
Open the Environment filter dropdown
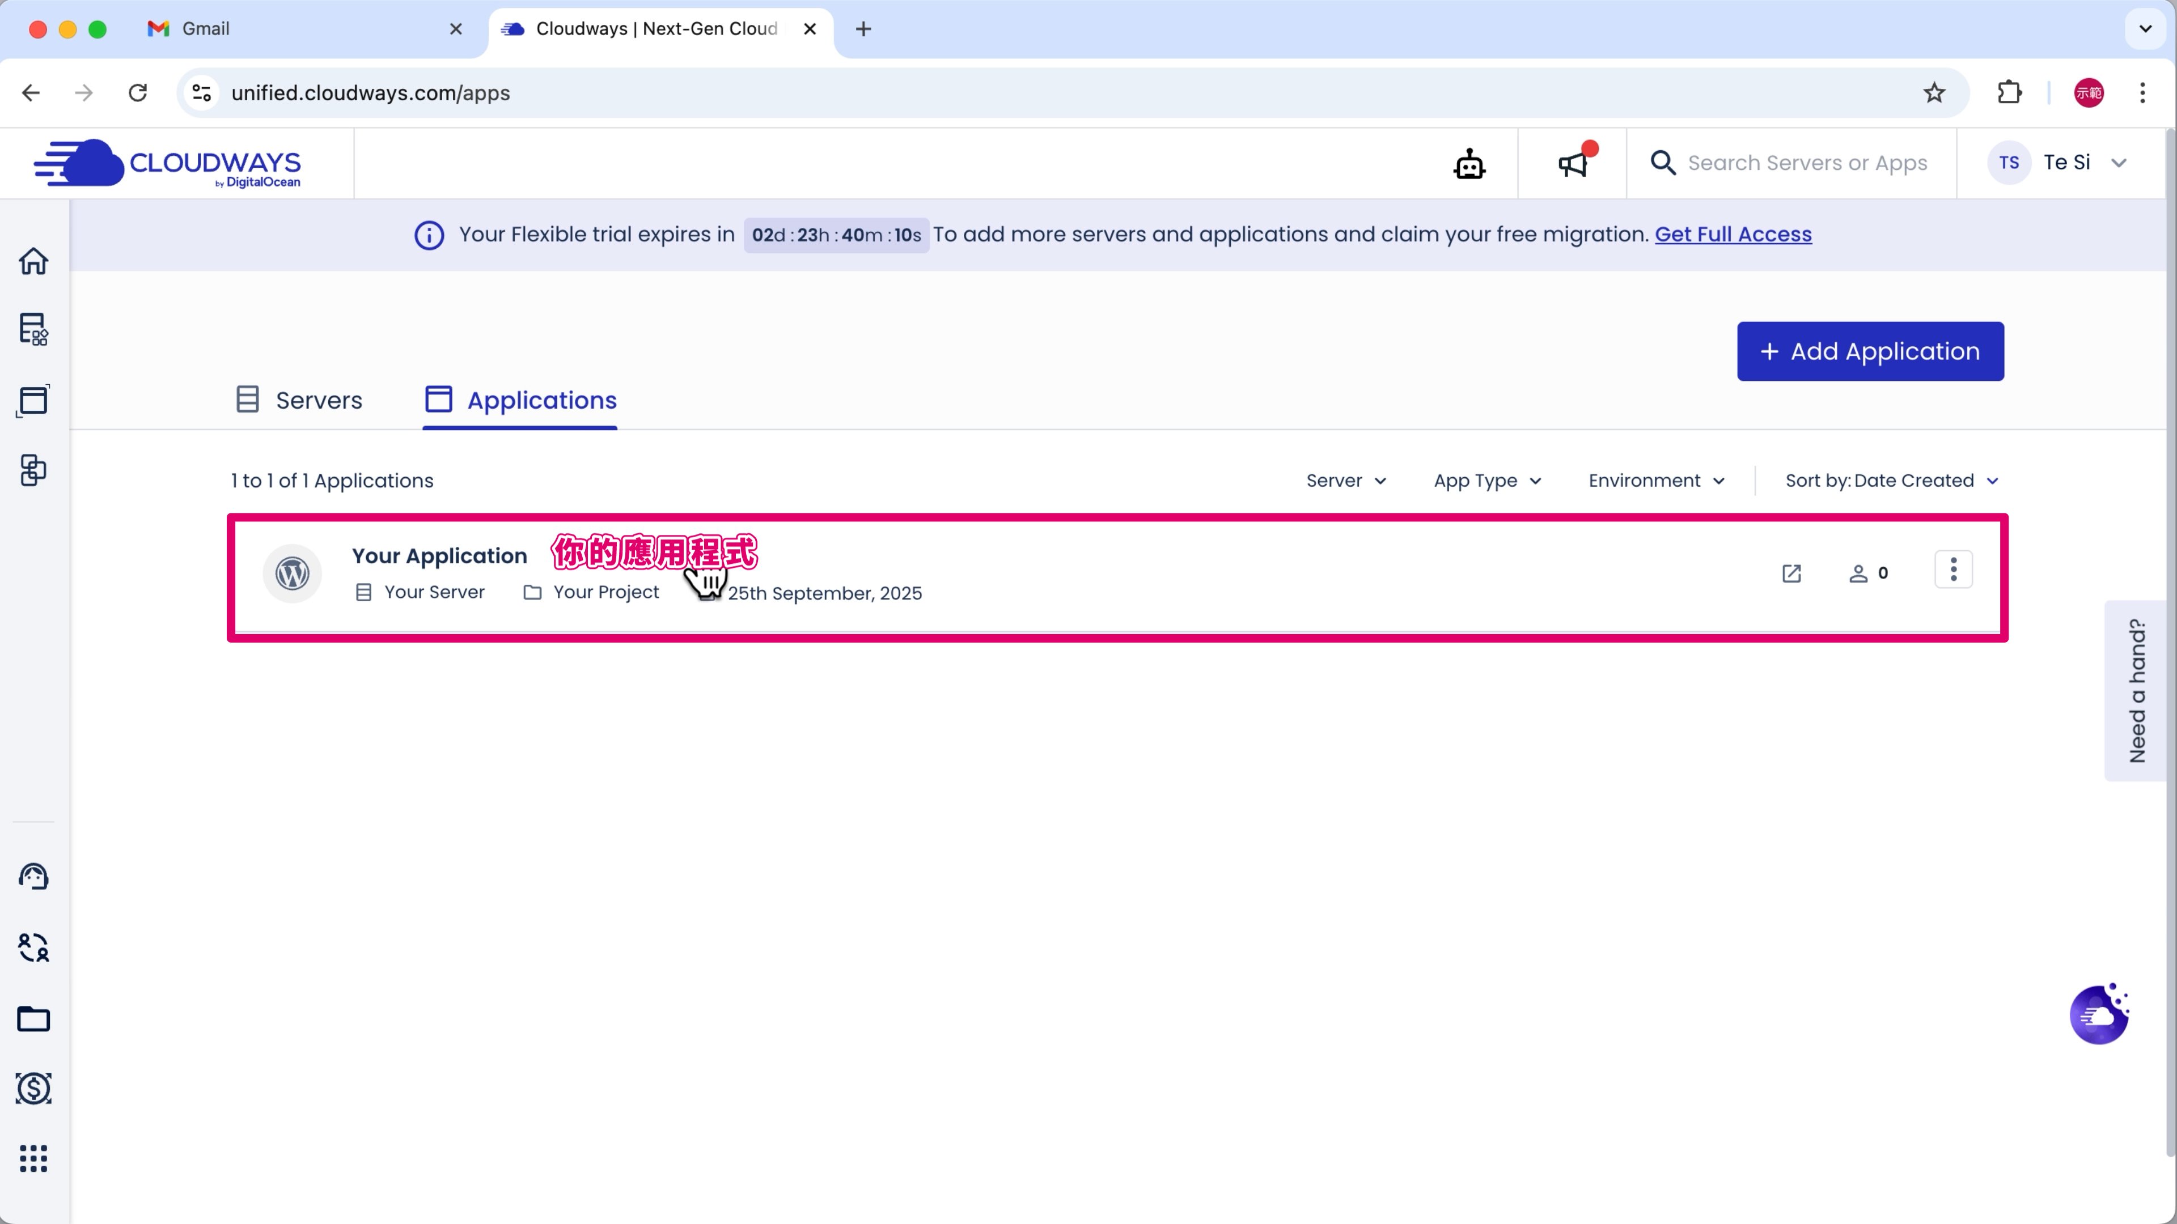click(1655, 481)
